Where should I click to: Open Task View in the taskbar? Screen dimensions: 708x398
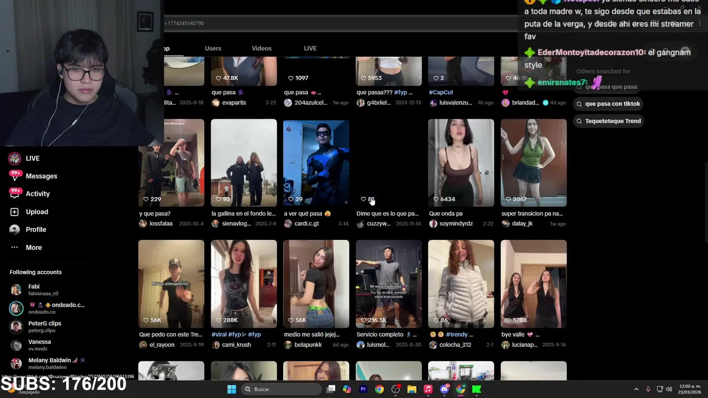(x=331, y=389)
